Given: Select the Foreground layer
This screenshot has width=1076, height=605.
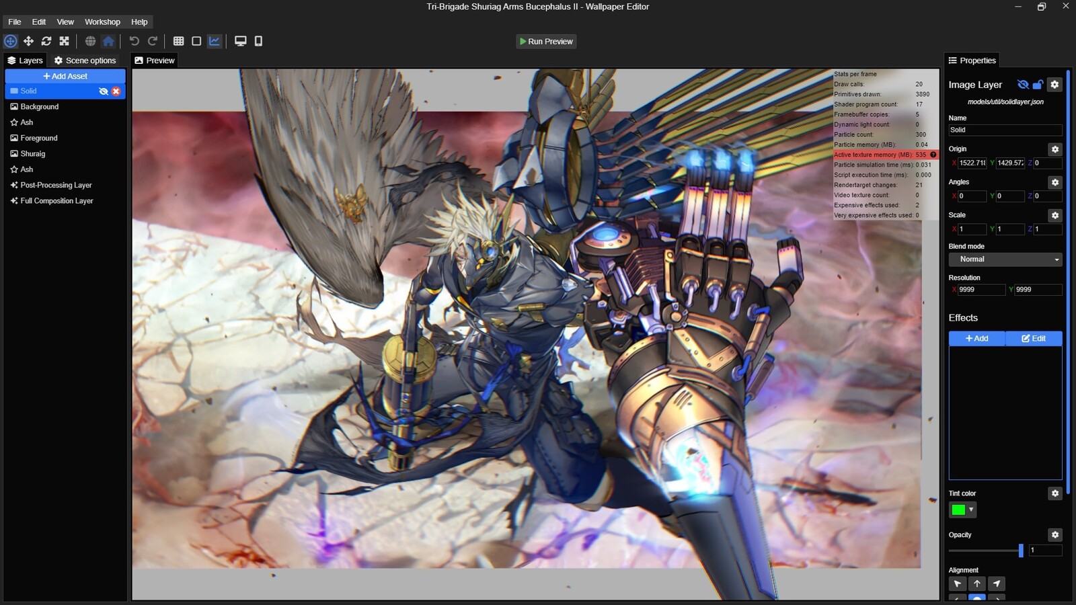Looking at the screenshot, I should [65, 138].
